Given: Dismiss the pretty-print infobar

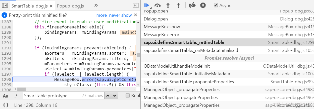Looking at the screenshot, I should tap(136, 15).
